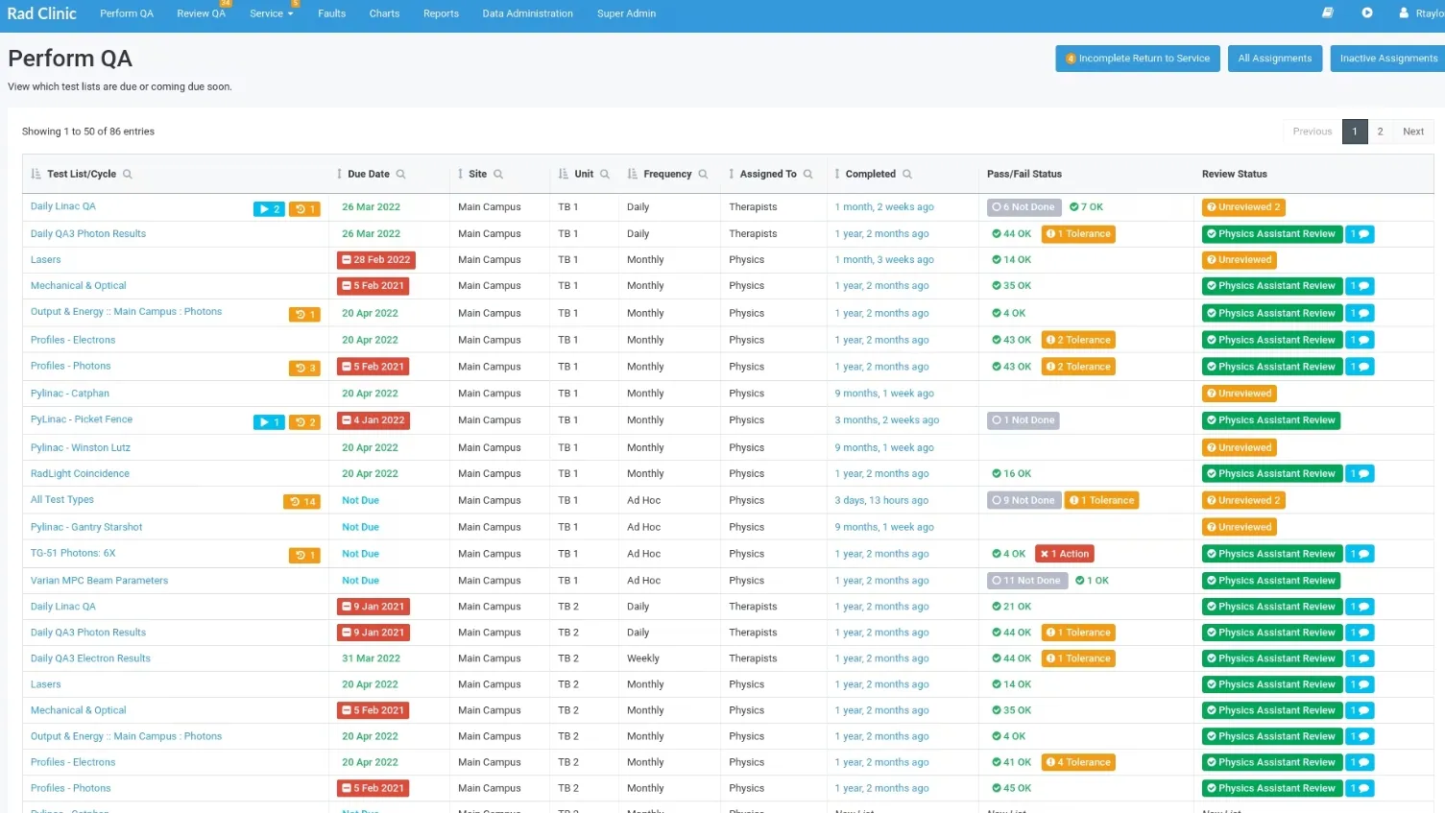Open the Reports menu item
The width and height of the screenshot is (1445, 813).
pyautogui.click(x=441, y=13)
